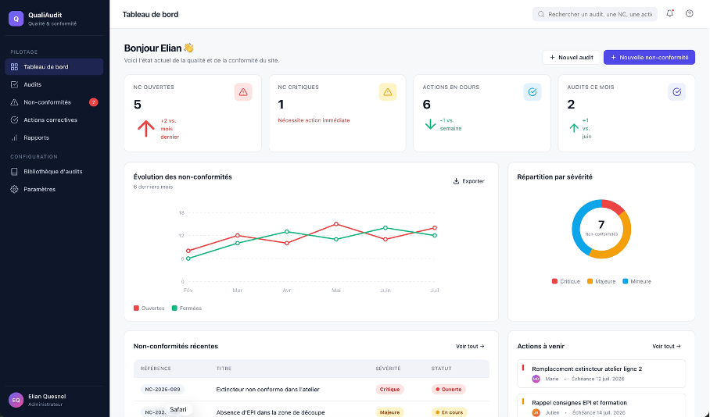This screenshot has height=417, width=710.
Task: Click the Exporter download icon
Action: [x=456, y=181]
